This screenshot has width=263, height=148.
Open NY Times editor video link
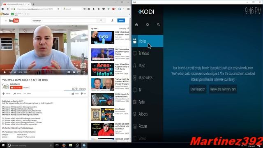point(122,52)
